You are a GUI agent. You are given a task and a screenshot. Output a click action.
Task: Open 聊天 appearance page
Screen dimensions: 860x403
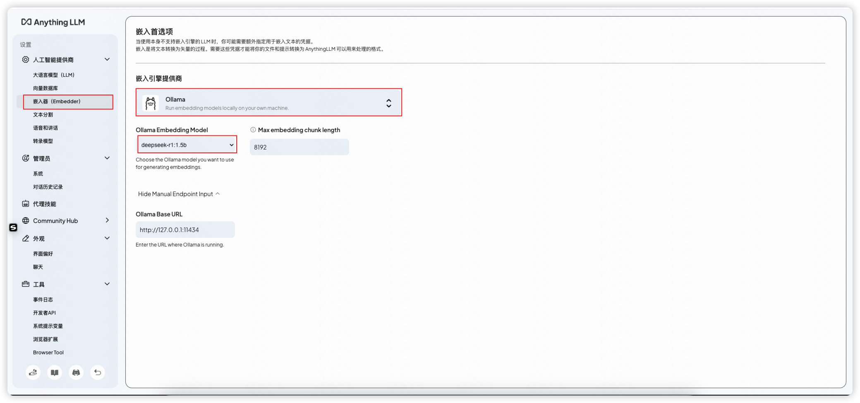(x=38, y=267)
